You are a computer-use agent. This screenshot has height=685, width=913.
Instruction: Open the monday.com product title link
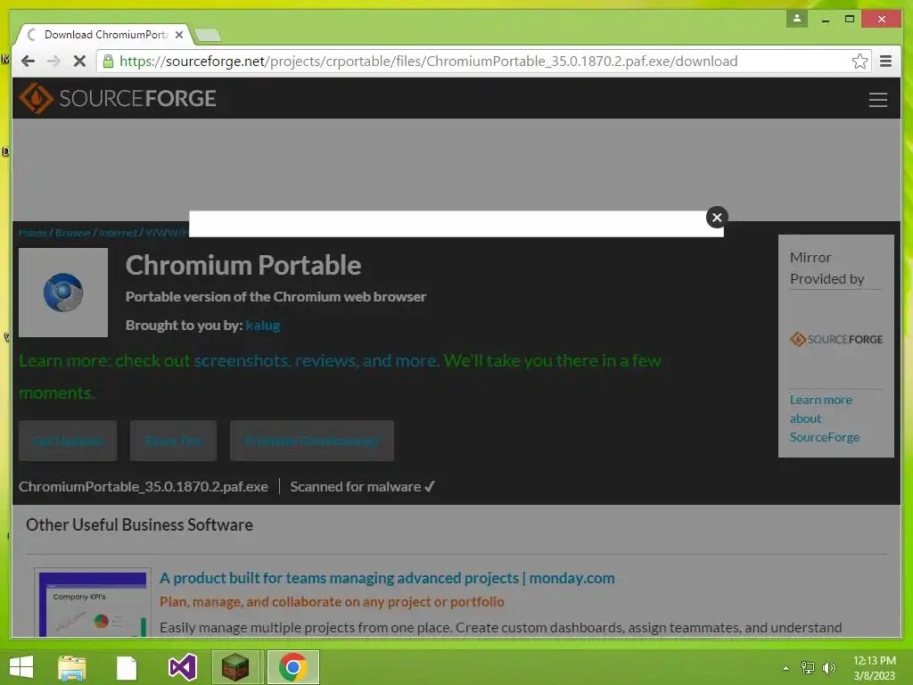pyautogui.click(x=387, y=578)
